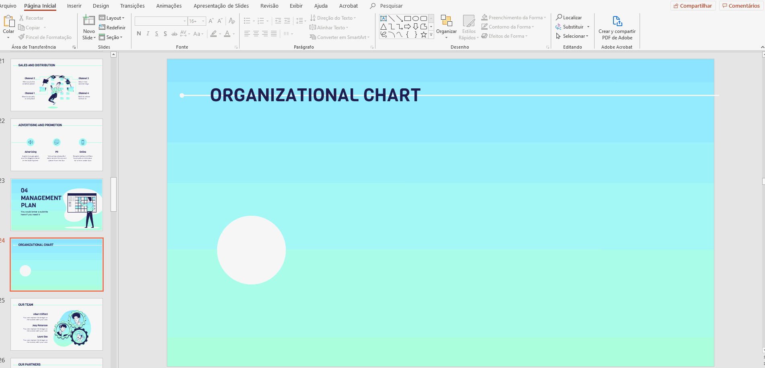Decrease font size
The image size is (765, 368).
pos(220,21)
